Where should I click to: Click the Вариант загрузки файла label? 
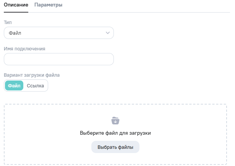point(31,75)
